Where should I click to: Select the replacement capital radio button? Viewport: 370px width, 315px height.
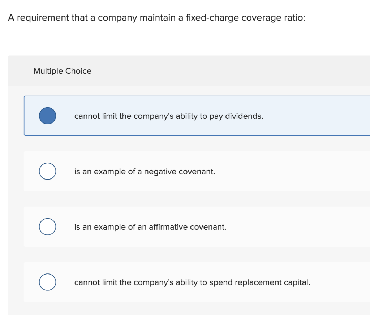tap(47, 282)
